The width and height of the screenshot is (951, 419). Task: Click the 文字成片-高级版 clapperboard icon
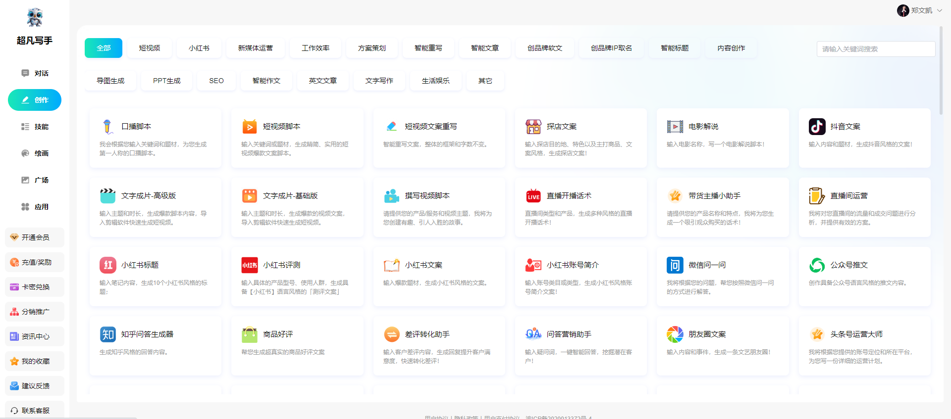(x=107, y=196)
